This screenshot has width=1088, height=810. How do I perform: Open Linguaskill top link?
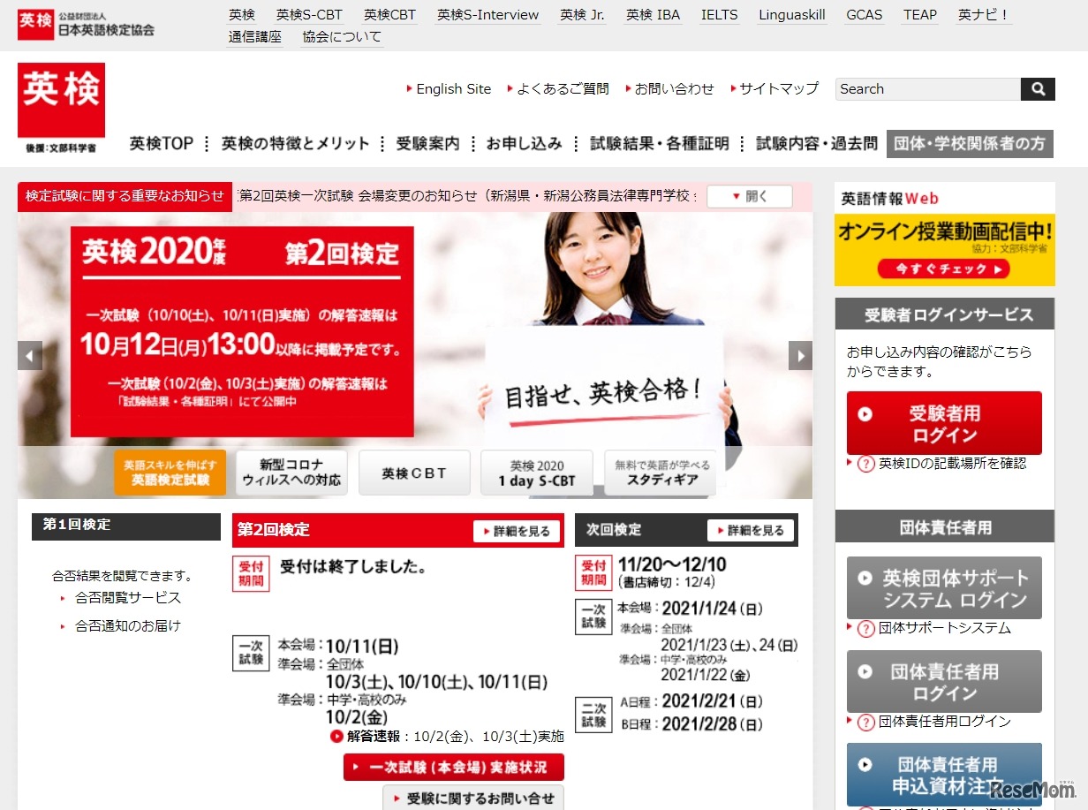pyautogui.click(x=792, y=15)
